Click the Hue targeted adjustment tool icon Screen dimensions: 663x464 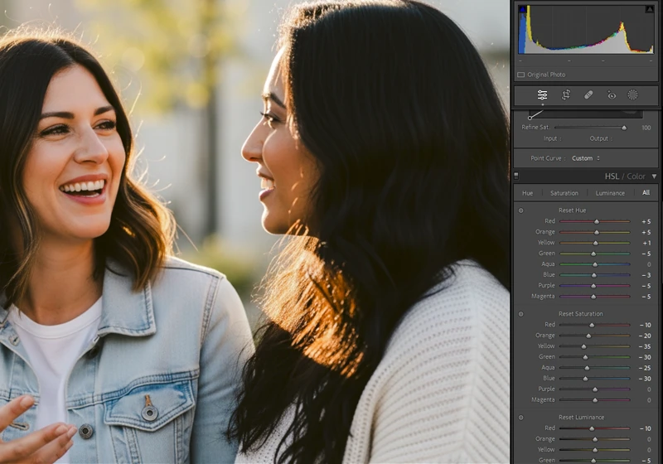click(x=521, y=210)
